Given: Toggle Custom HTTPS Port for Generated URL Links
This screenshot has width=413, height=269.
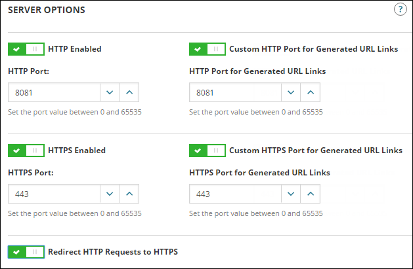Looking at the screenshot, I should [207, 151].
